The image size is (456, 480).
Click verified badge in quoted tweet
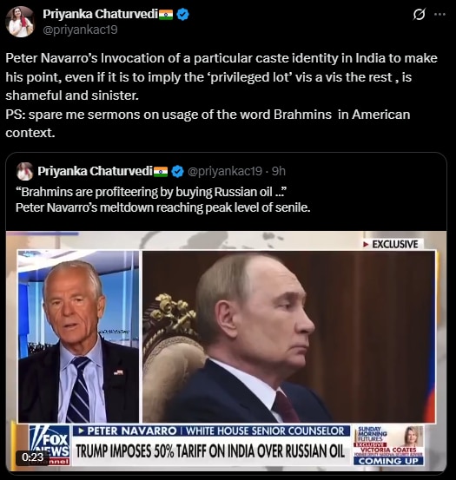[x=177, y=171]
